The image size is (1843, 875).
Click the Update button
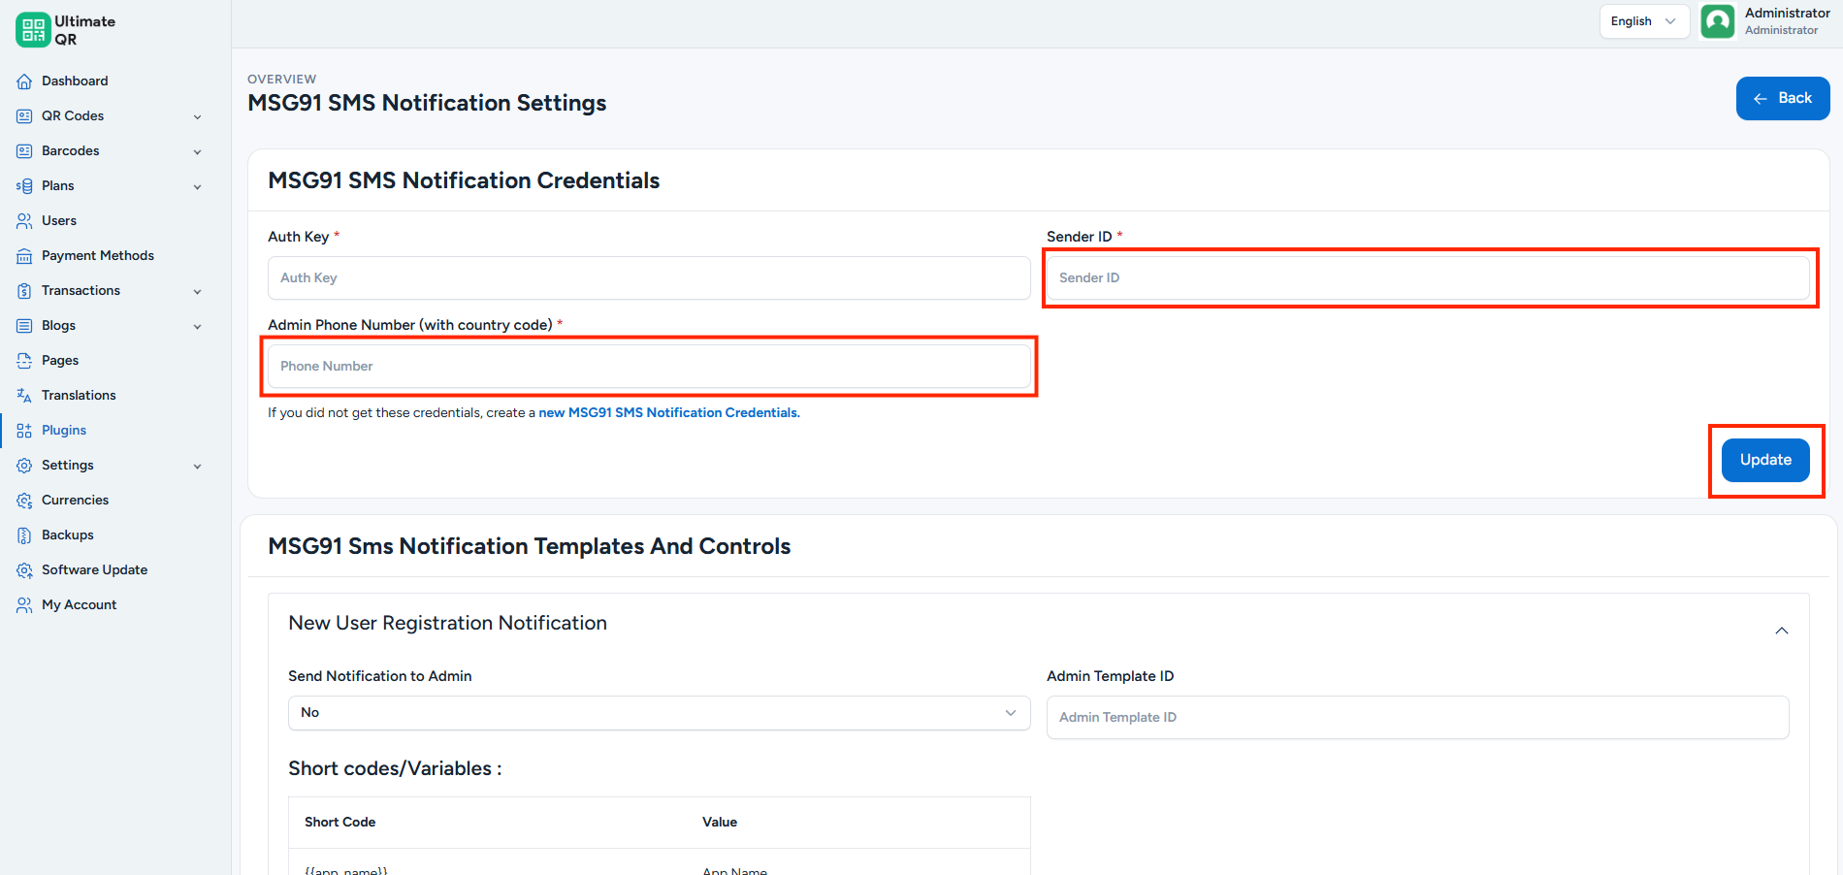tap(1765, 460)
